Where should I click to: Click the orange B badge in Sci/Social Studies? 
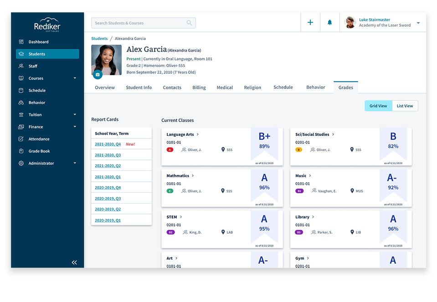click(x=298, y=149)
